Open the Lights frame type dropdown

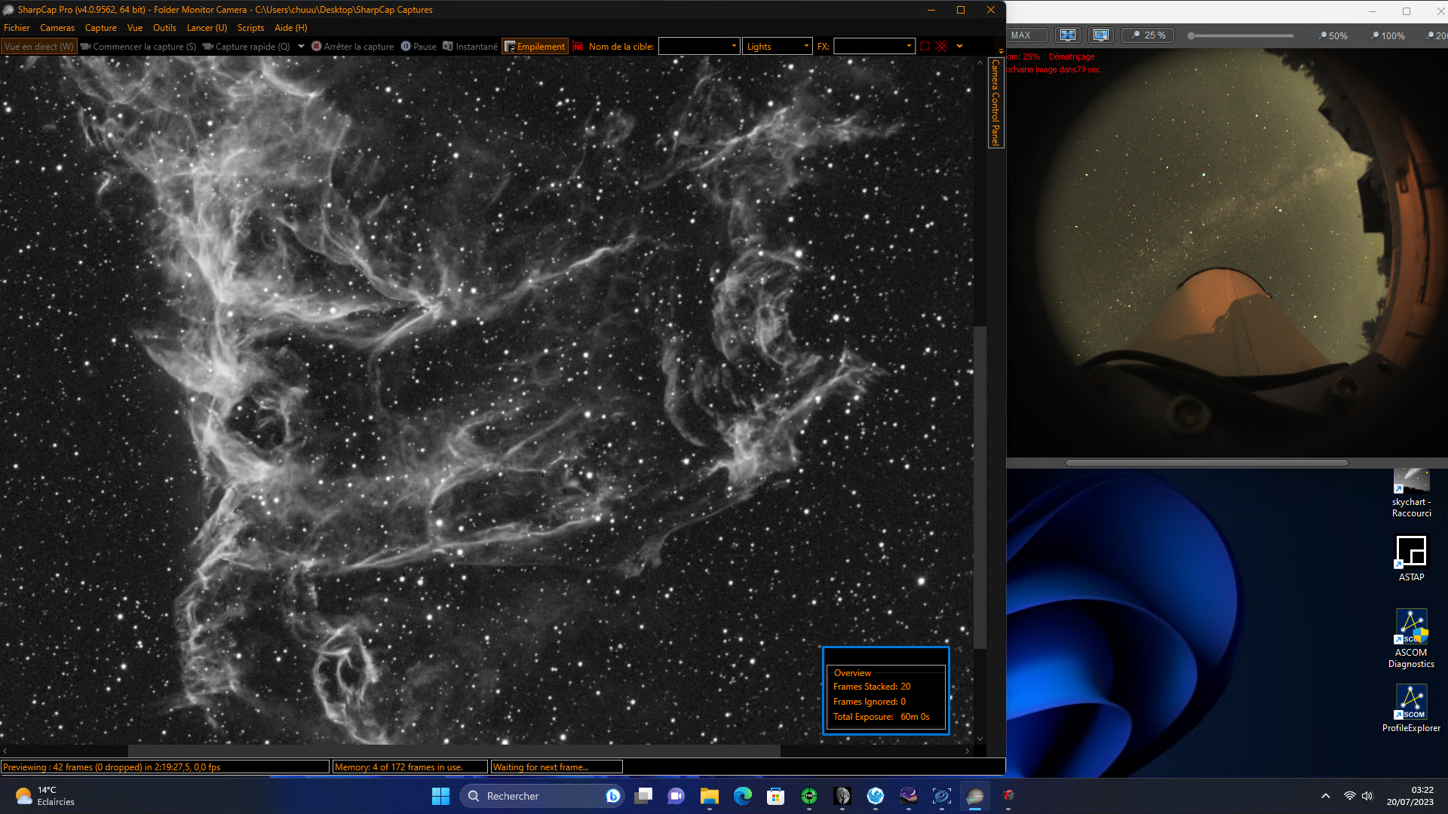777,47
